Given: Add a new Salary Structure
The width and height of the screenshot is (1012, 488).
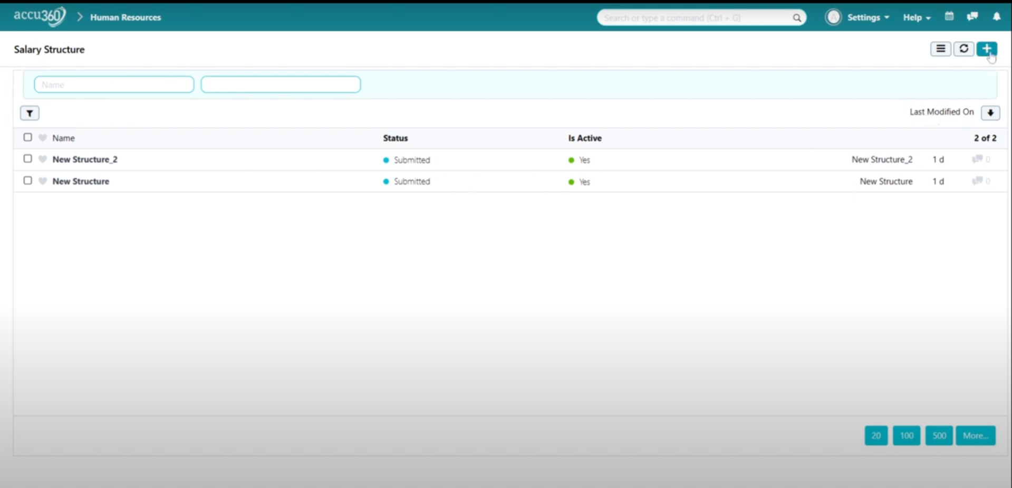Looking at the screenshot, I should coord(987,49).
